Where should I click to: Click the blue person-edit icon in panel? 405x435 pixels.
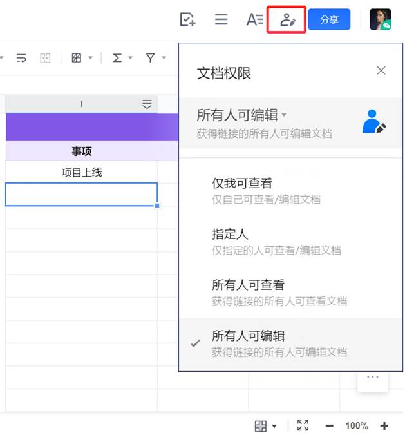[374, 122]
